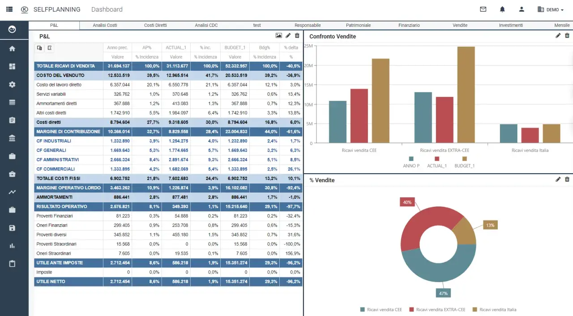
Task: Select TOTALE RICAVI DI VENDITA row
Action: (x=168, y=66)
